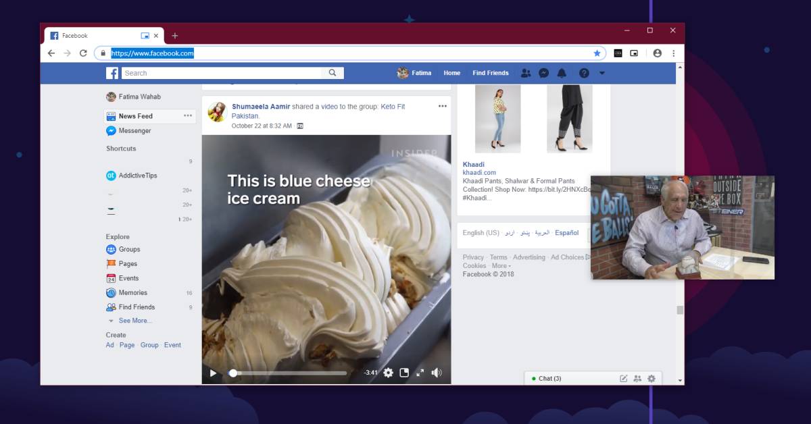Viewport: 811px width, 424px height.
Task: Open Messenger from the top bar
Action: (543, 73)
